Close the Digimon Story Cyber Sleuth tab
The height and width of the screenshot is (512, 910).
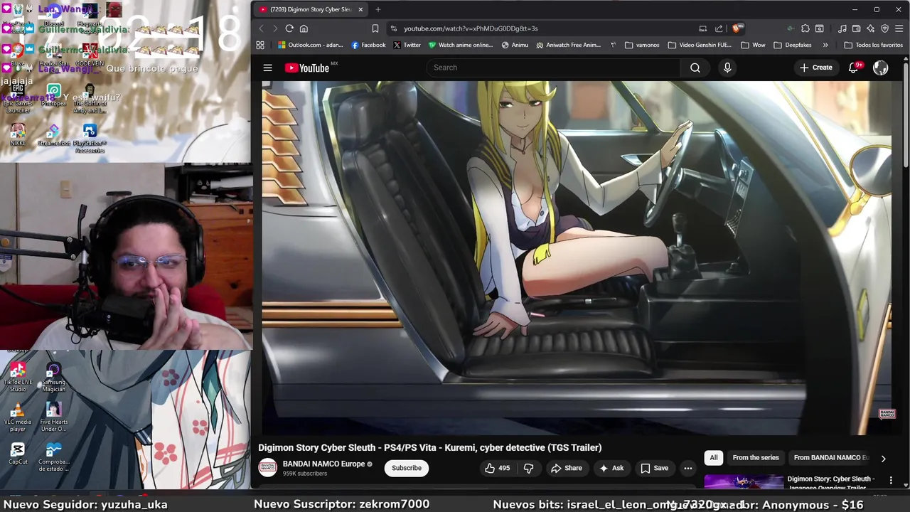(360, 9)
